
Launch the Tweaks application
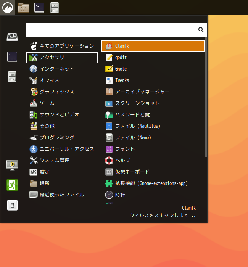pos(153,80)
